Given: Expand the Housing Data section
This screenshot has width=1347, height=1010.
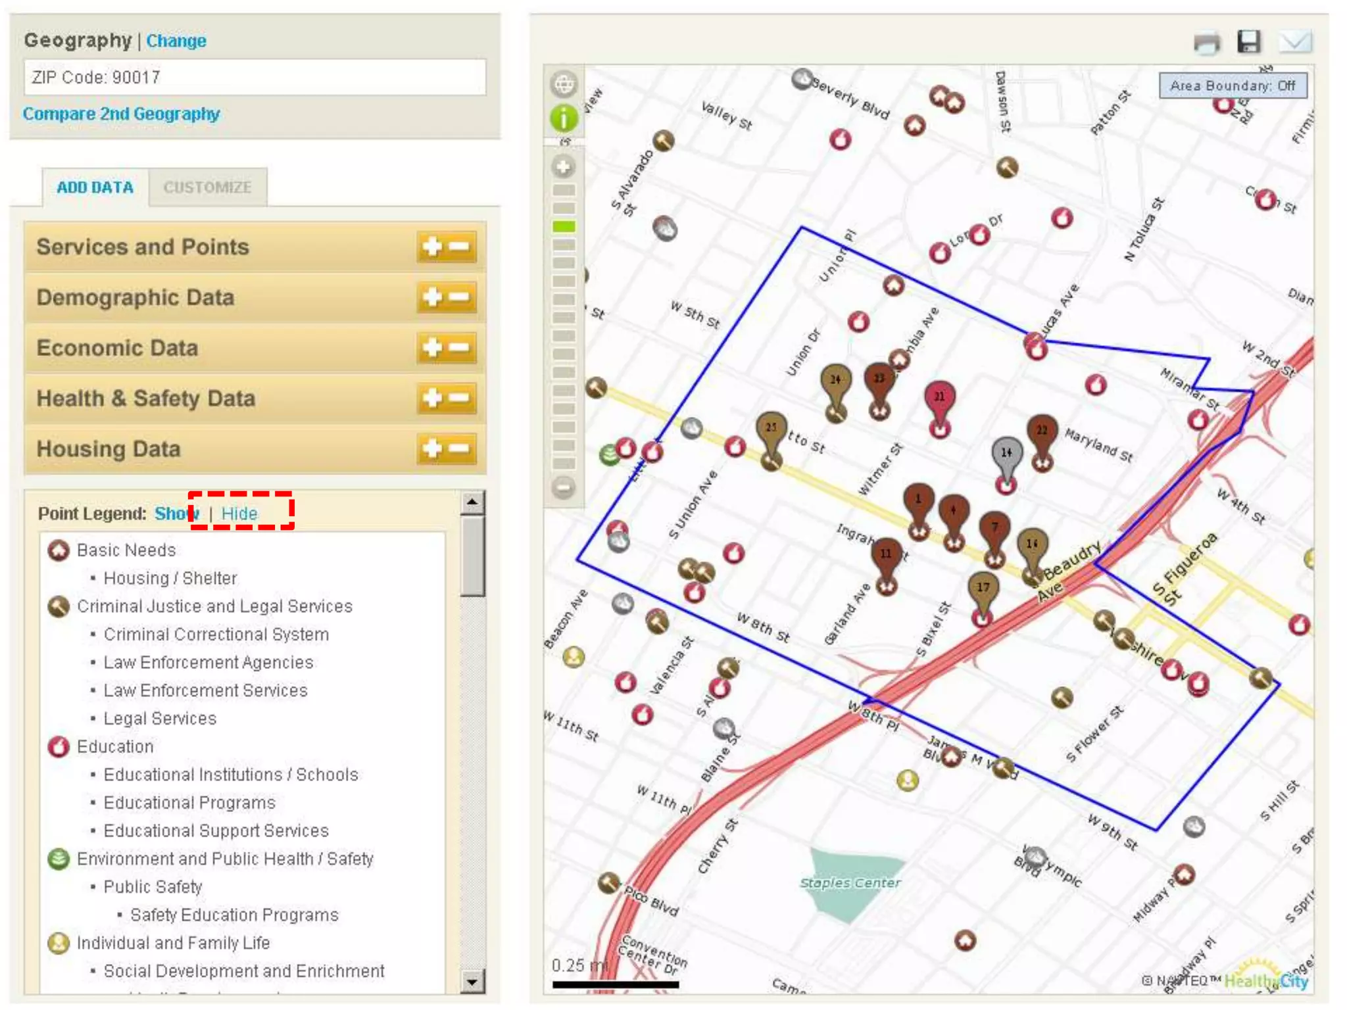Looking at the screenshot, I should pos(431,448).
